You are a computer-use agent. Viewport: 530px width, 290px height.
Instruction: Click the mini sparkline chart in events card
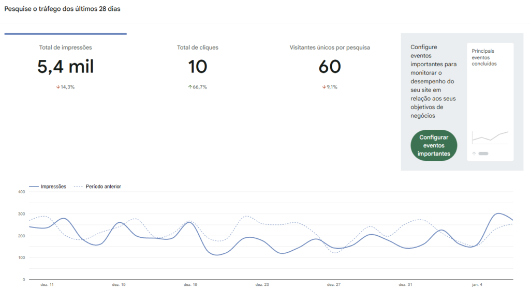(x=490, y=138)
